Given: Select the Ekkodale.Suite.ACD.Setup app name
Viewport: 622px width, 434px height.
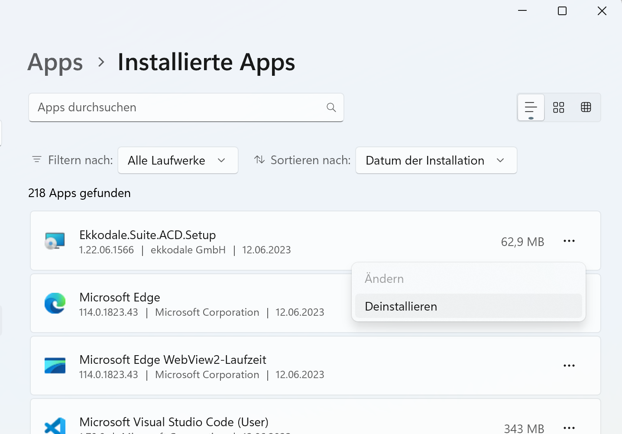Looking at the screenshot, I should (x=148, y=235).
